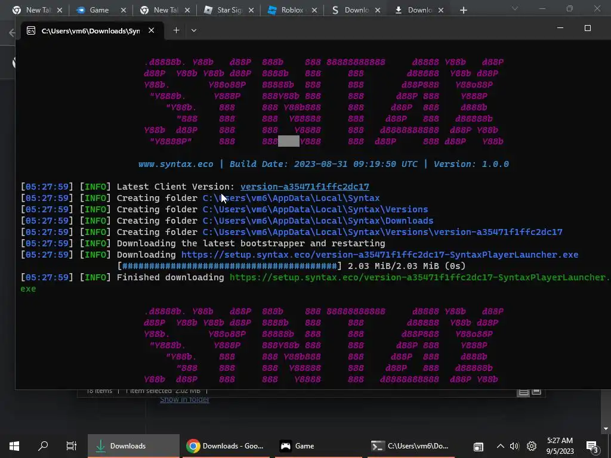Open the clock showing 5:27 AM
The height and width of the screenshot is (458, 611).
(x=560, y=446)
